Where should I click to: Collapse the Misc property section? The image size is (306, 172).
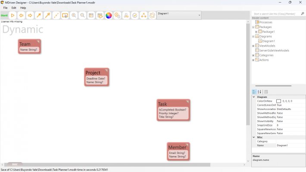[254, 137]
